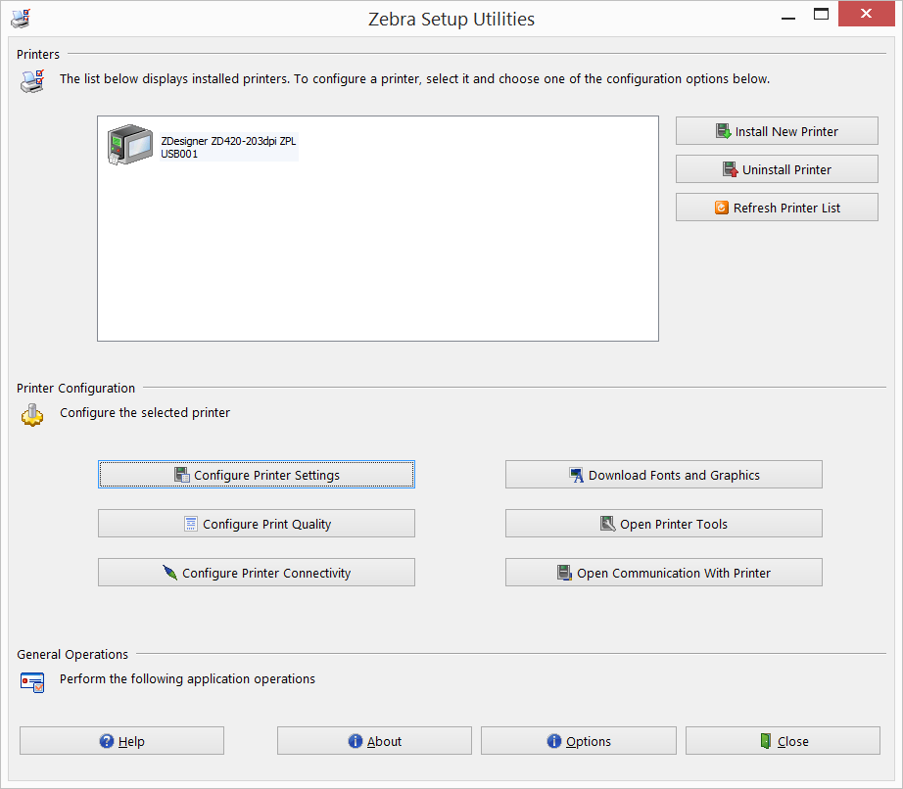This screenshot has width=903, height=789.
Task: Click the Uninstall Printer button
Action: (x=777, y=169)
